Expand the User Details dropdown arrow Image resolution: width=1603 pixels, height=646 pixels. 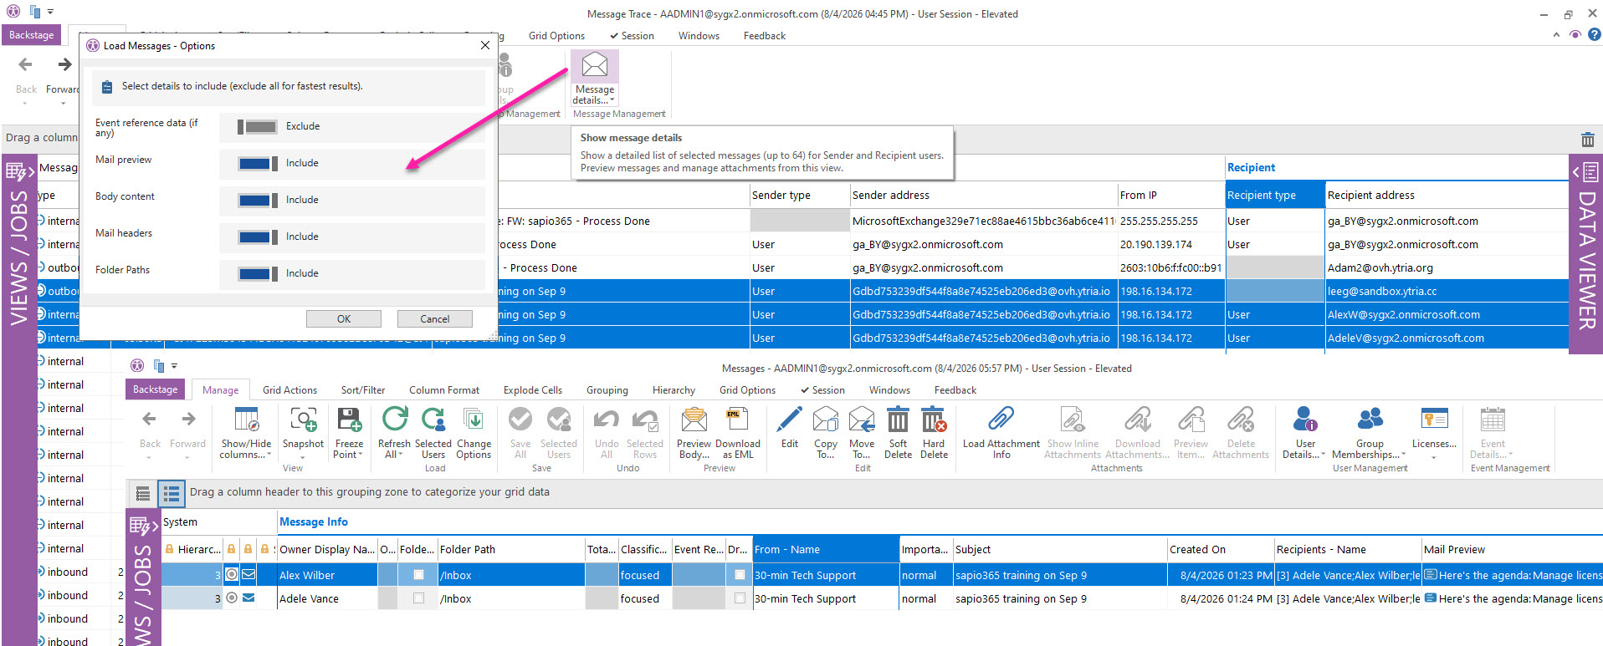1323,455
